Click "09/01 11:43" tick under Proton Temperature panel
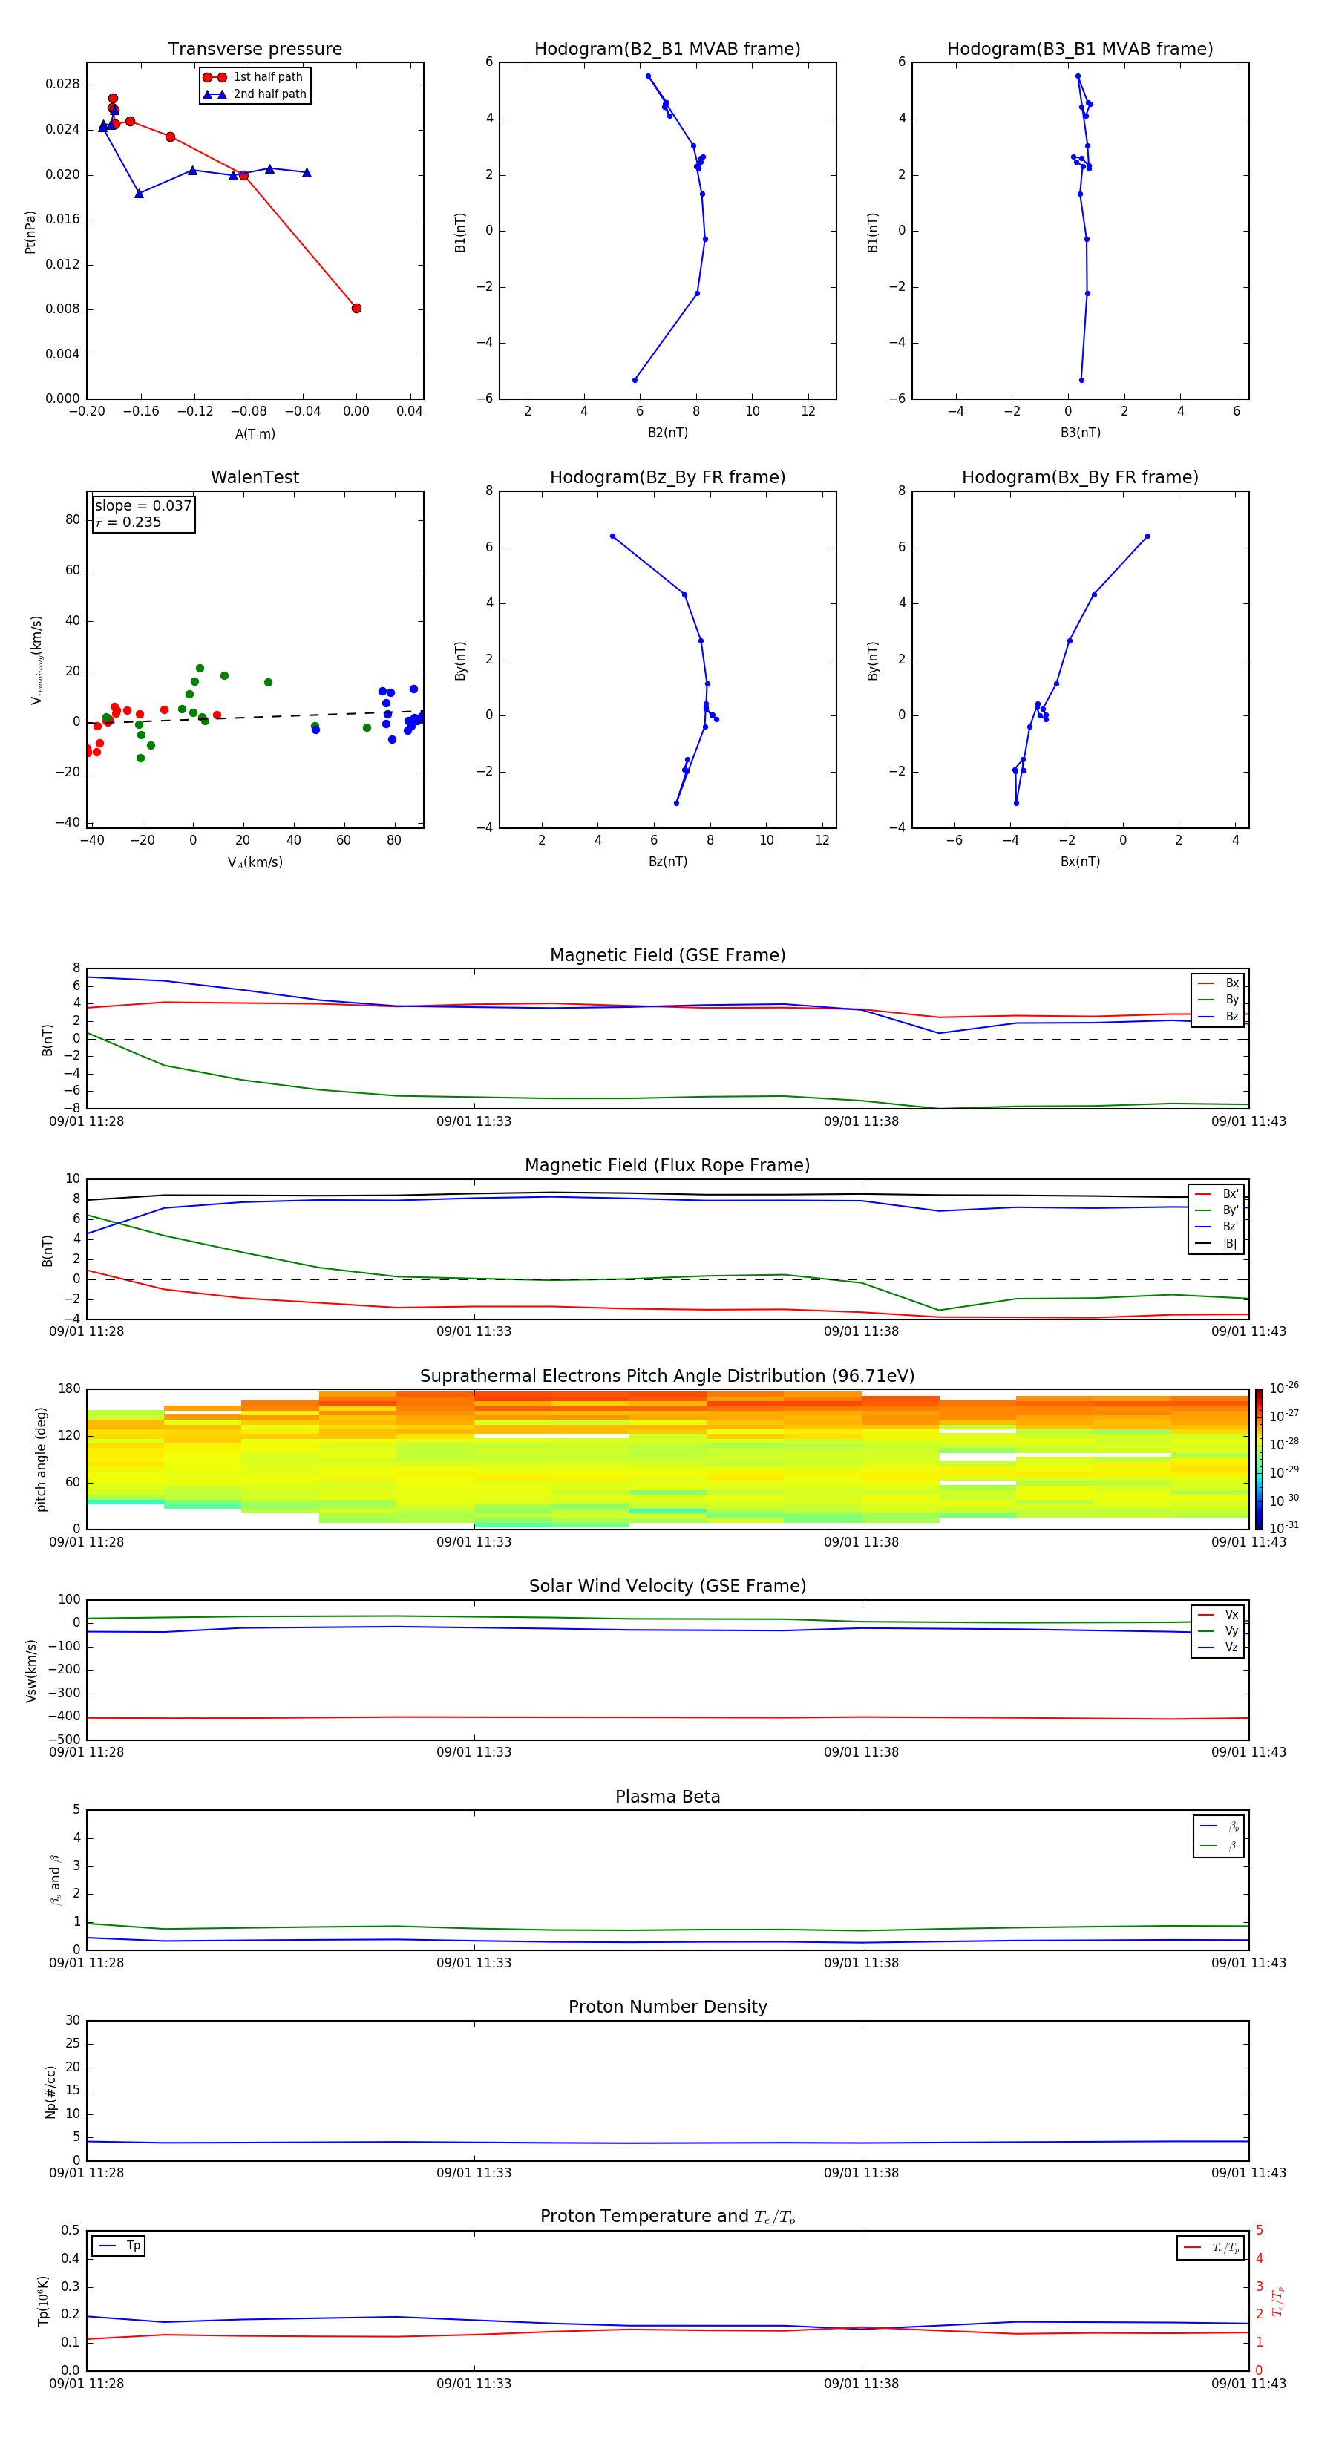This screenshot has width=1336, height=2449. (1248, 2384)
